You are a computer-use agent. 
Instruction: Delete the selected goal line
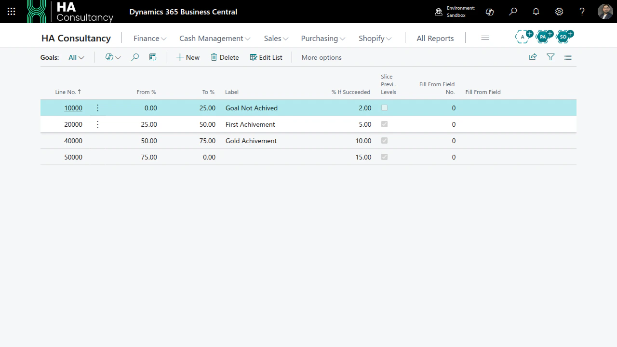pyautogui.click(x=225, y=57)
